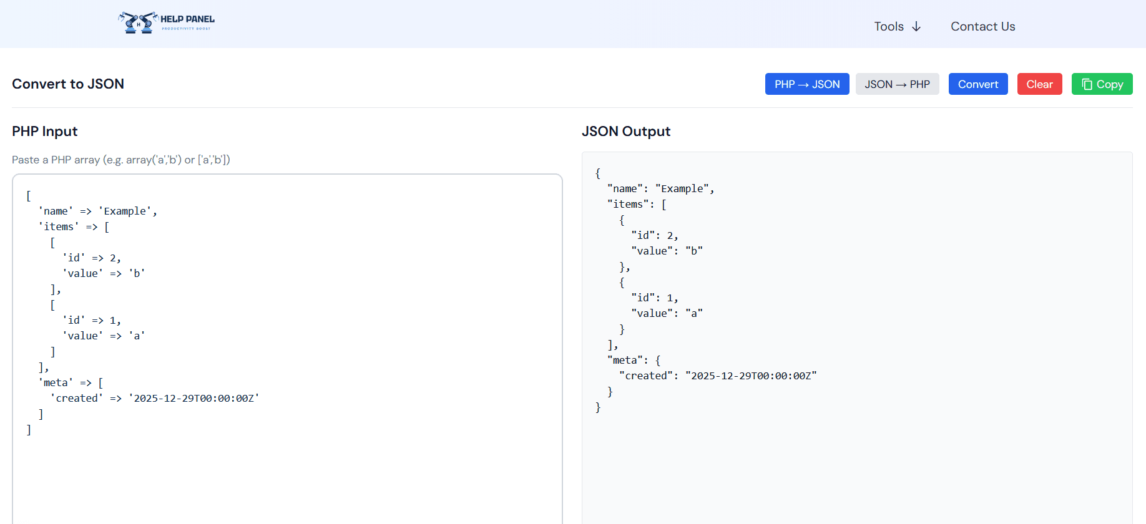The height and width of the screenshot is (524, 1146).
Task: Click the "PHP Input" section heading
Action: coord(45,131)
